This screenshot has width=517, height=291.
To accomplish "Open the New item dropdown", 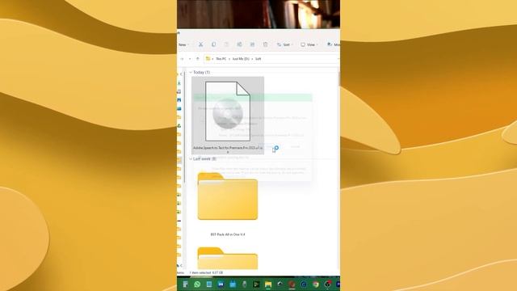I will click(183, 44).
